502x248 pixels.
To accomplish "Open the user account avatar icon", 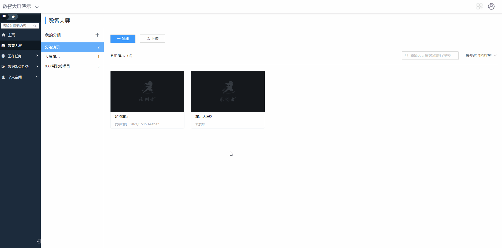I will click(491, 7).
